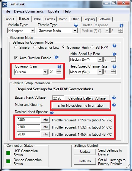Image resolution: width=132 pixels, height=171 pixels.
Task: Select the Set RPM radio button
Action: point(92,47)
